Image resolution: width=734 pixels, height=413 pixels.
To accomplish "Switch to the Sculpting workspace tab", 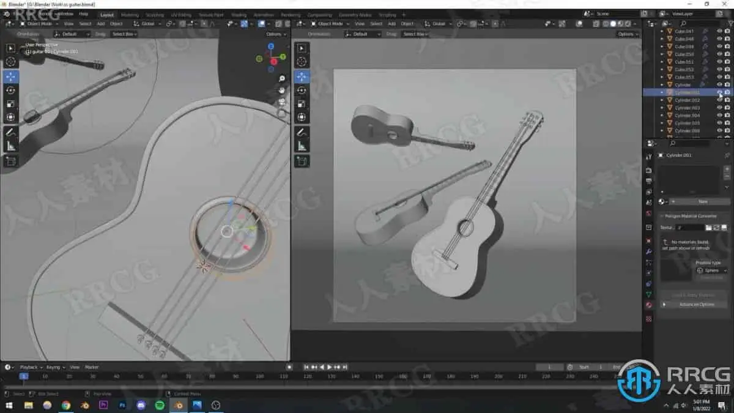I will click(x=155, y=15).
